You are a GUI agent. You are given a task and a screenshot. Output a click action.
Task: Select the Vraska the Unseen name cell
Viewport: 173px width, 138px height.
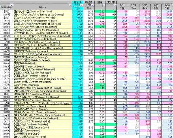(42, 97)
